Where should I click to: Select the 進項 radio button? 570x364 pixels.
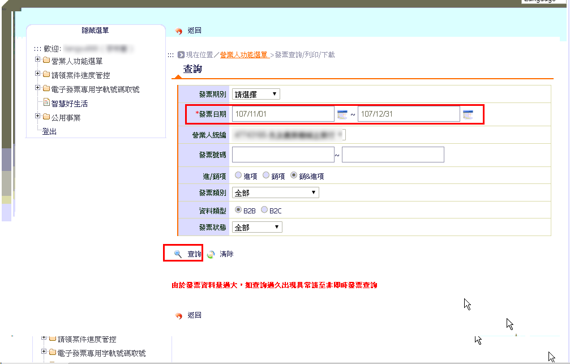(238, 175)
